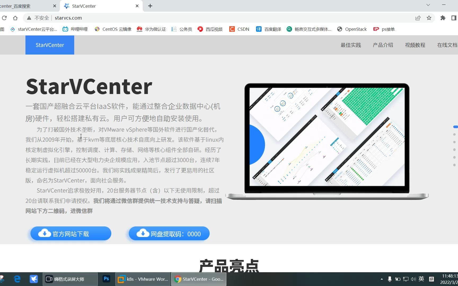Switch to k8s - VMware Workstation window
Image resolution: width=458 pixels, height=286 pixels.
coord(143,279)
